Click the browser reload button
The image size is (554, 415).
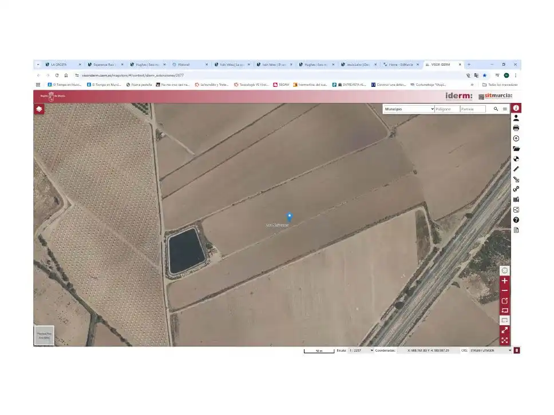click(x=57, y=75)
